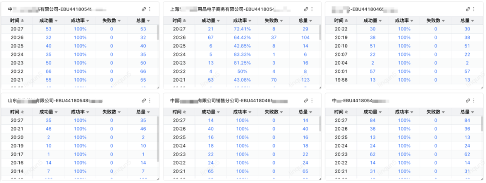Open 失败数 dropdown in panel with 84 row
This screenshot has height=183, width=486.
point(444,112)
